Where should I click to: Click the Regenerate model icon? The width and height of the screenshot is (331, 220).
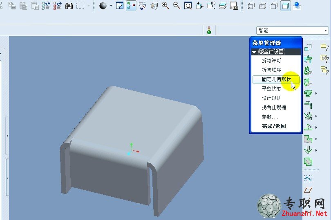click(x=46, y=6)
